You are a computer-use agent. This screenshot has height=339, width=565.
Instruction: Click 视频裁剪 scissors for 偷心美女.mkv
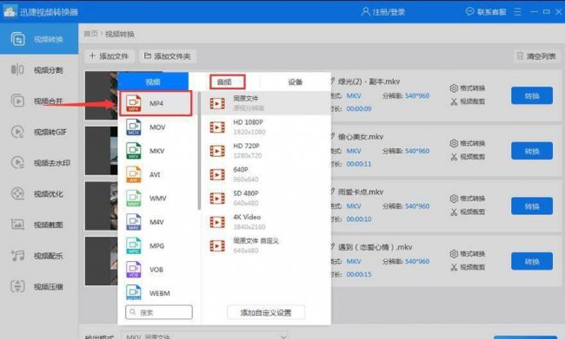(x=454, y=157)
